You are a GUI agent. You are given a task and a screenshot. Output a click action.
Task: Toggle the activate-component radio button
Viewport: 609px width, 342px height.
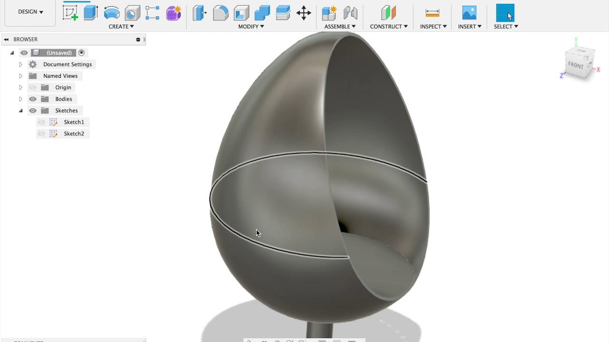coord(81,53)
